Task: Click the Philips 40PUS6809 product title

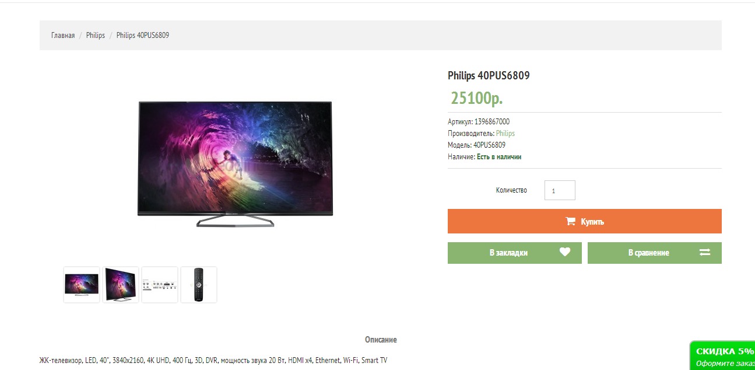Action: [489, 75]
